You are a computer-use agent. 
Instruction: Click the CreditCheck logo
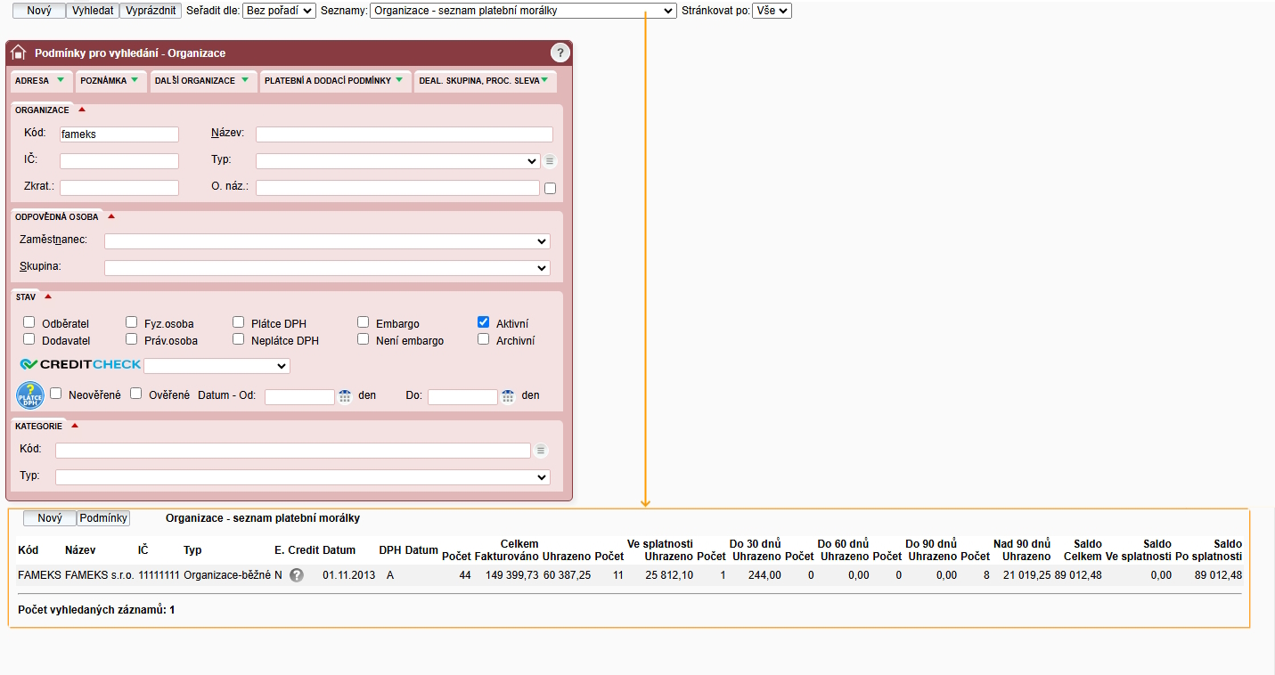click(x=81, y=364)
